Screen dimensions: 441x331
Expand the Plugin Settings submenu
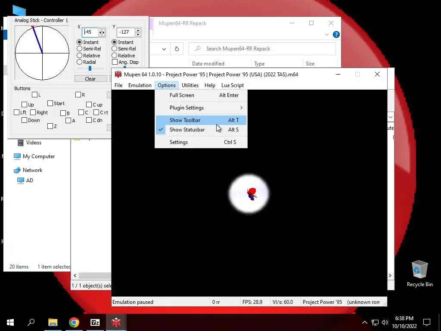coord(201,107)
